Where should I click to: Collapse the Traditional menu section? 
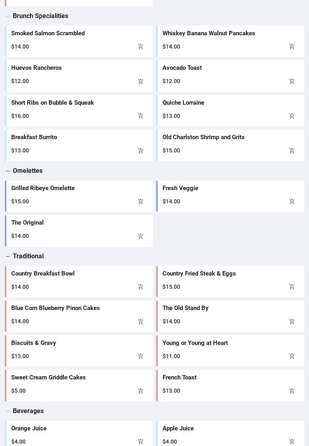point(8,256)
